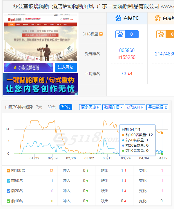Viewport: 174px width, 209px height.
Task: Click the orange Baidu mobile paw icon
Action: pyautogui.click(x=158, y=18)
